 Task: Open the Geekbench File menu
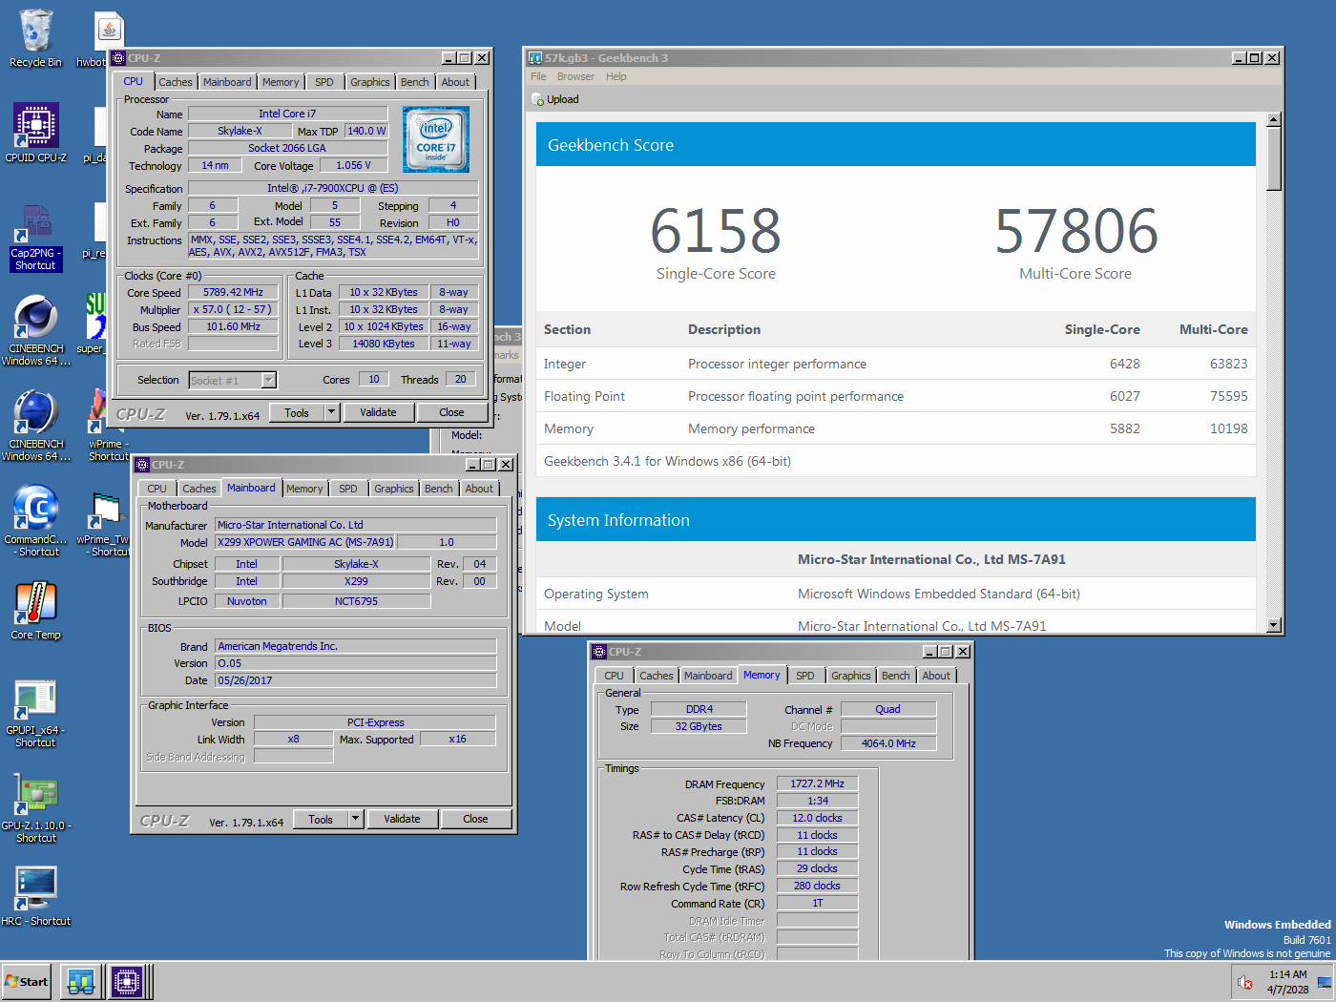(x=538, y=76)
